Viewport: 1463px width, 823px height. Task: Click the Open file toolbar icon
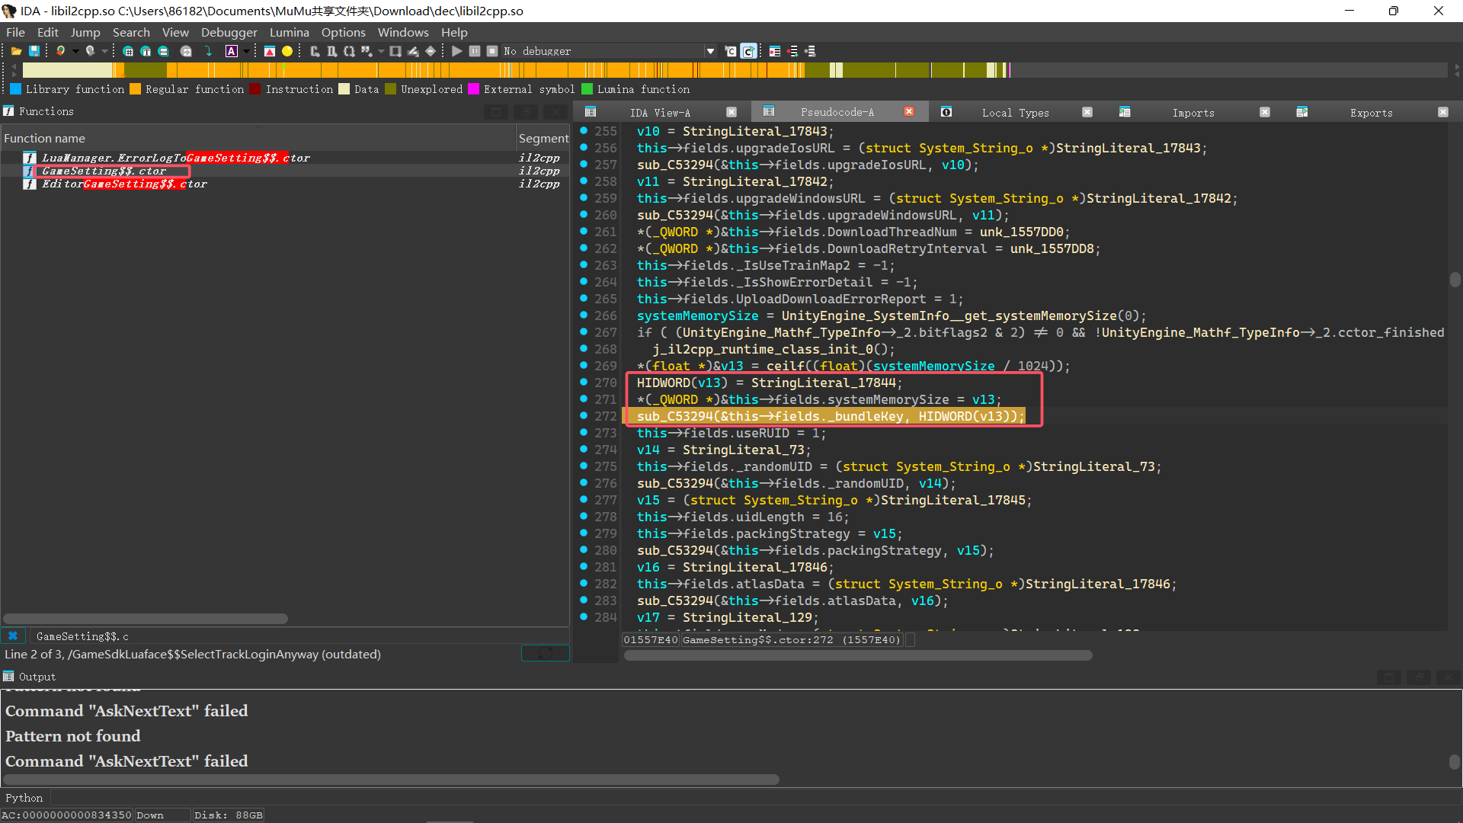[16, 51]
